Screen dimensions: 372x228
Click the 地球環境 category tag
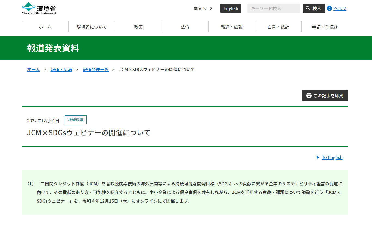pos(76,120)
